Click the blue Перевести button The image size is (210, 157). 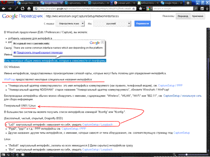point(142,23)
